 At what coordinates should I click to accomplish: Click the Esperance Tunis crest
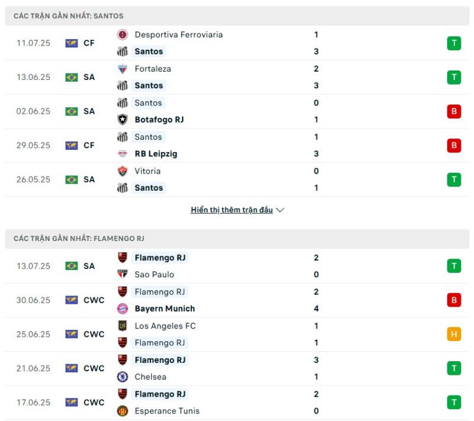pos(123,411)
